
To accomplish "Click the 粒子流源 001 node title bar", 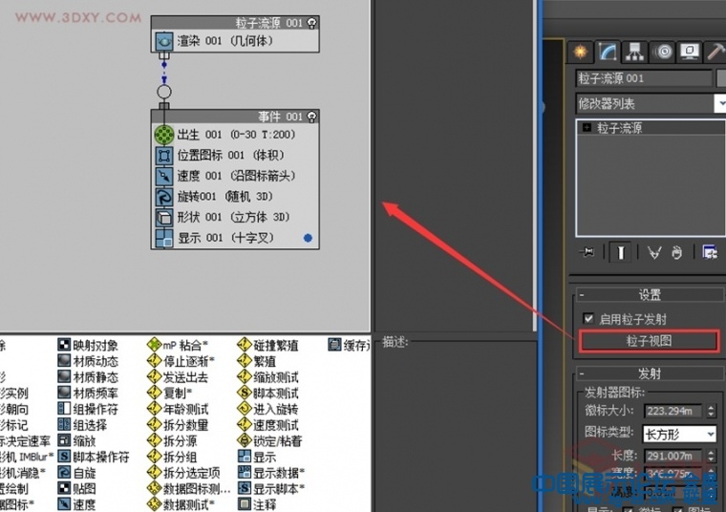I will click(235, 23).
